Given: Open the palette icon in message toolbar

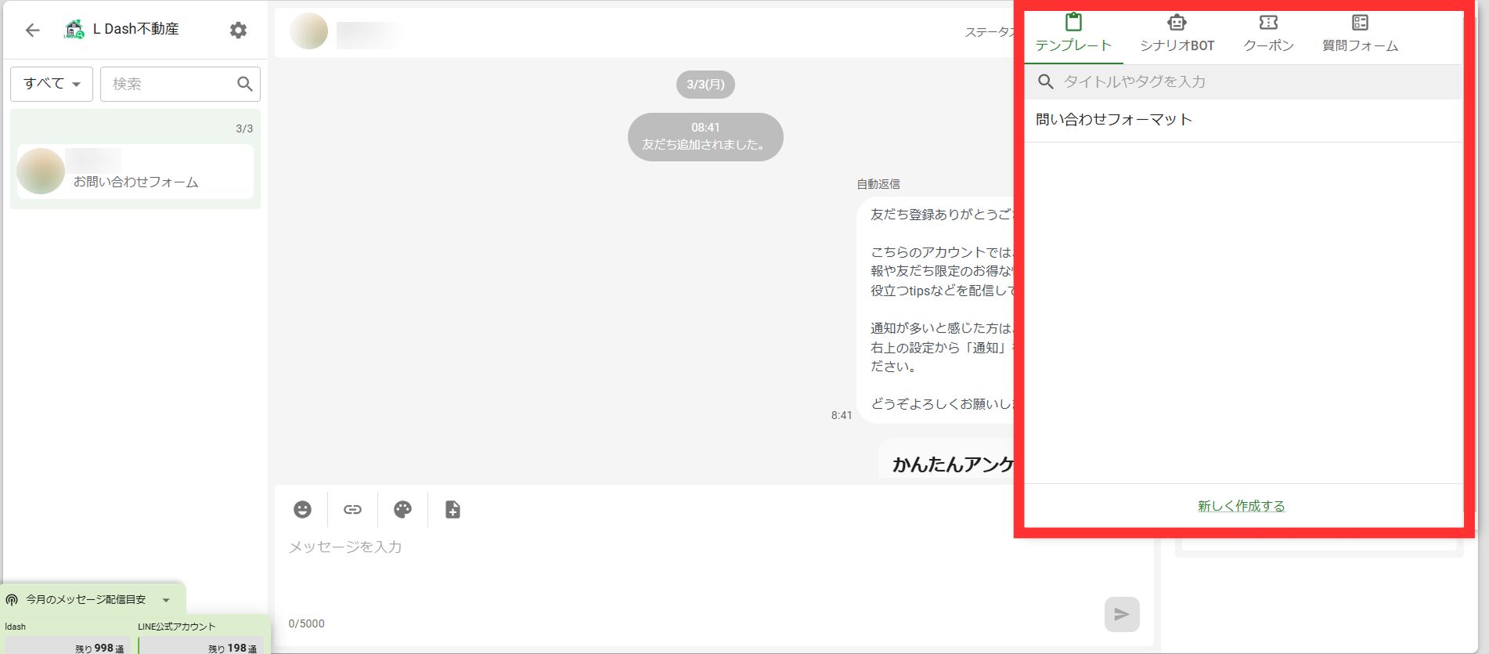Looking at the screenshot, I should [x=402, y=510].
